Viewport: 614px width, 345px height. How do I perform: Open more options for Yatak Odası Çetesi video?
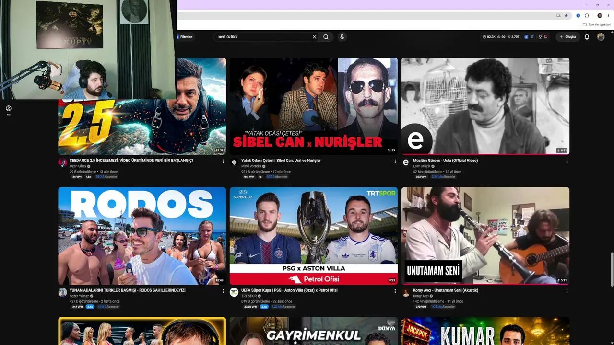pyautogui.click(x=395, y=161)
